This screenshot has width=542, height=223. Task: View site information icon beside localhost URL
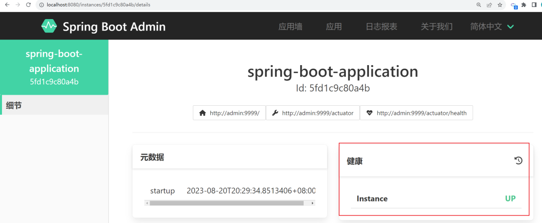(x=42, y=5)
